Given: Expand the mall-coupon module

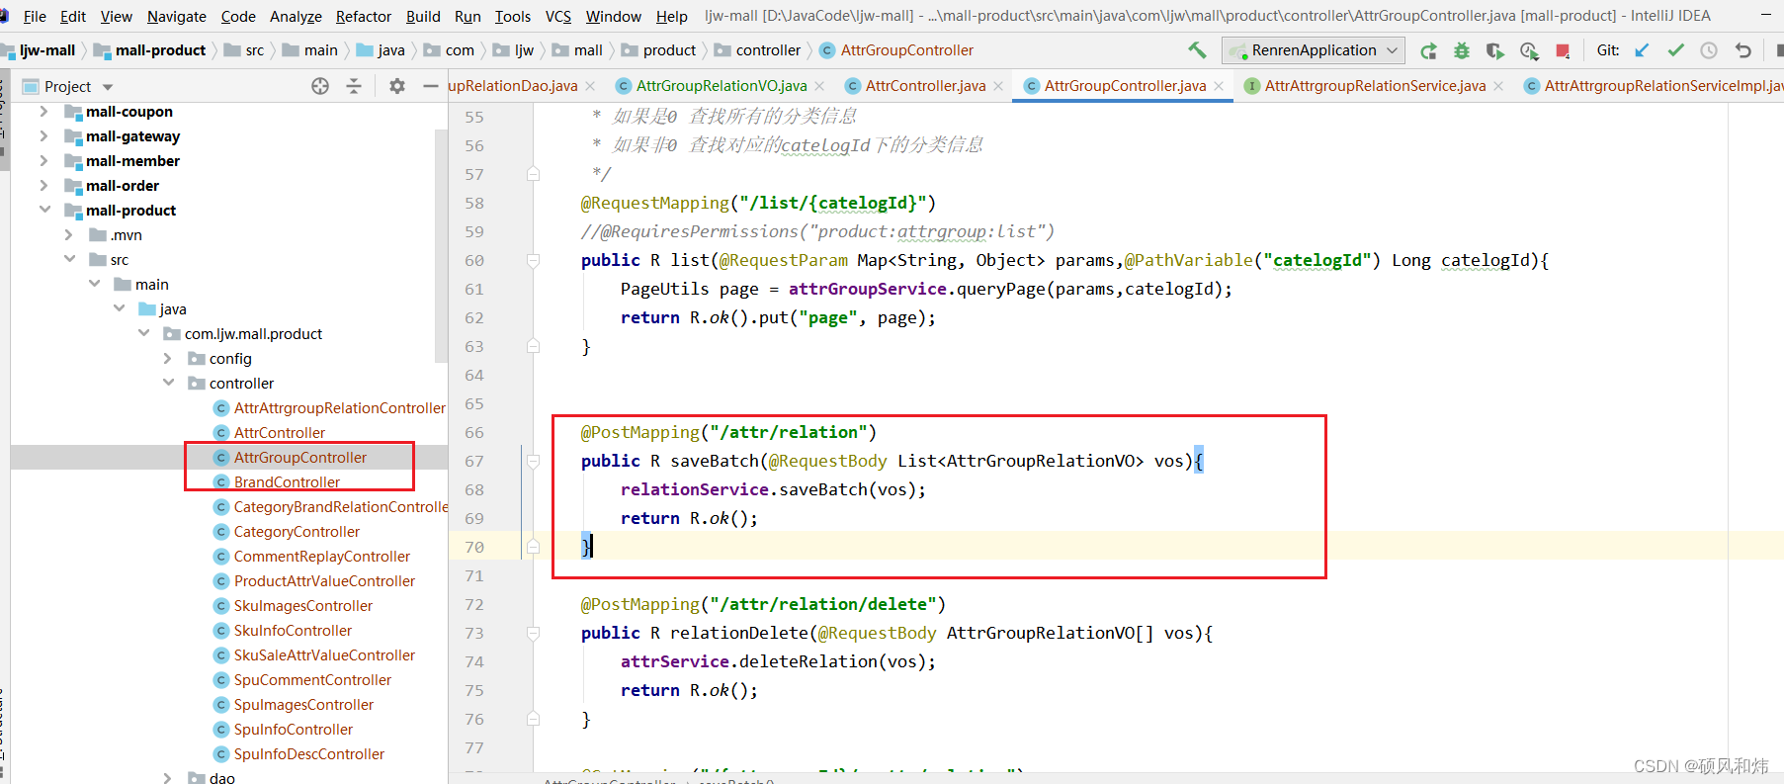Looking at the screenshot, I should 43,112.
